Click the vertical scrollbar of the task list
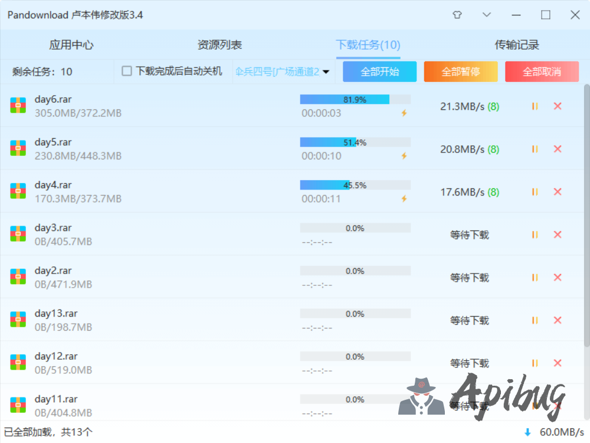 pyautogui.click(x=586, y=213)
